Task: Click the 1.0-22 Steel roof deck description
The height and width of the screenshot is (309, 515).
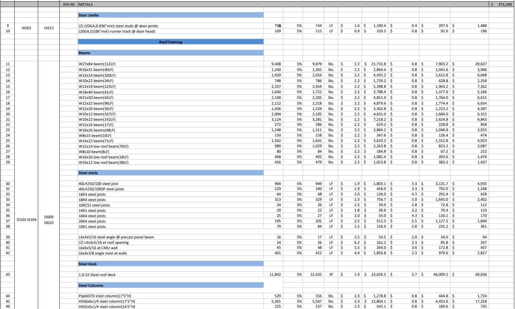Action: coord(97,275)
